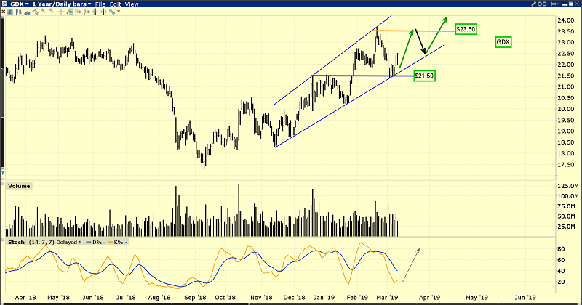Open the Edit menu
Screen dimensions: 582x305
pyautogui.click(x=116, y=4)
